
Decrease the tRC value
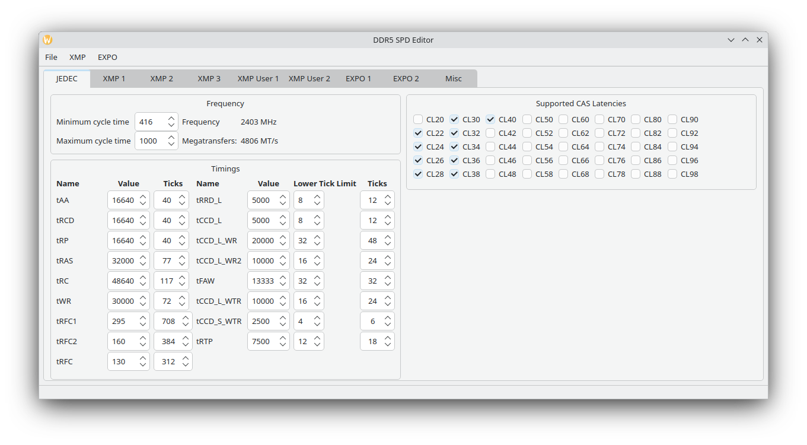click(x=143, y=284)
